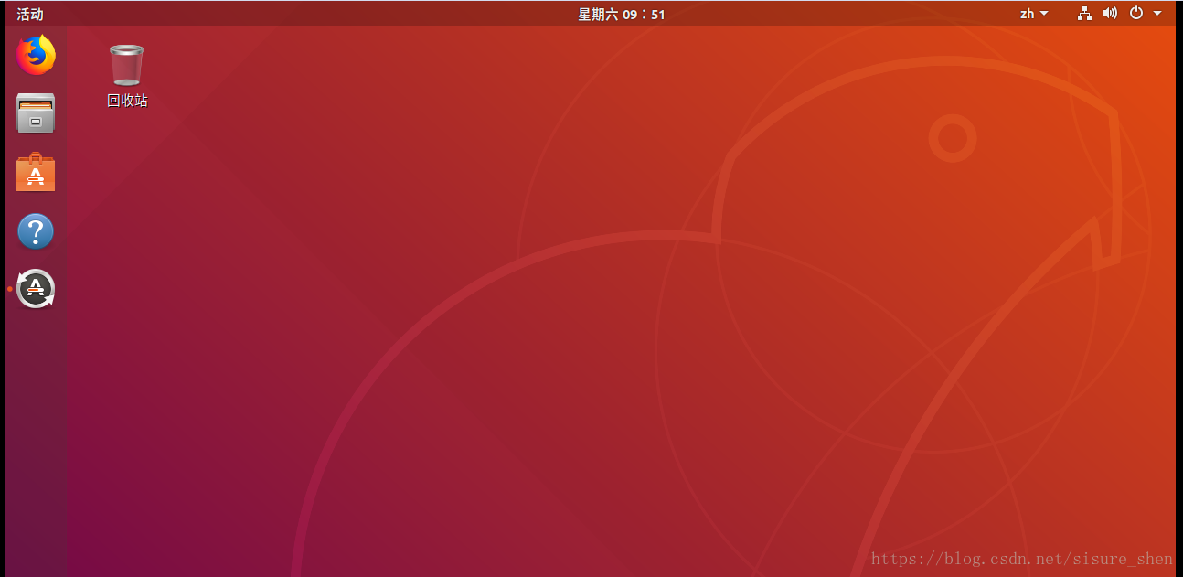This screenshot has height=577, width=1183.
Task: Click the CSDN blog watermark text
Action: point(1021,559)
